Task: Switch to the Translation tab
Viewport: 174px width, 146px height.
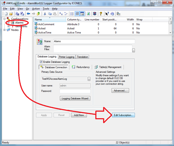Action: pos(83,57)
